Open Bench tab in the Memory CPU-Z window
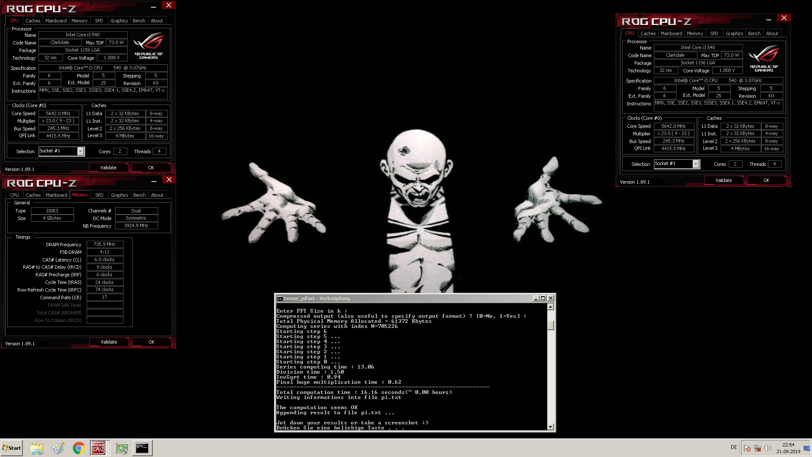This screenshot has width=812, height=457. tap(139, 195)
